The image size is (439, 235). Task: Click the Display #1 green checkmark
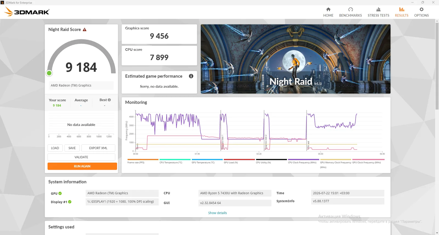click(x=70, y=202)
